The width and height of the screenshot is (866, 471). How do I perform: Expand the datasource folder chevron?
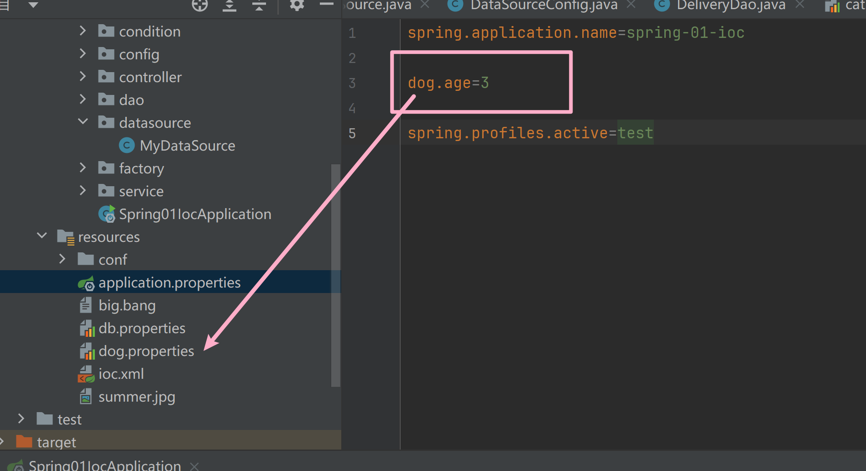(x=83, y=121)
